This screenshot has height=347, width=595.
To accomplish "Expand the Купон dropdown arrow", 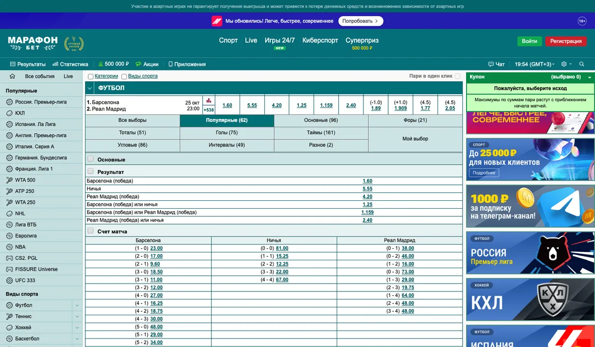I will point(590,77).
